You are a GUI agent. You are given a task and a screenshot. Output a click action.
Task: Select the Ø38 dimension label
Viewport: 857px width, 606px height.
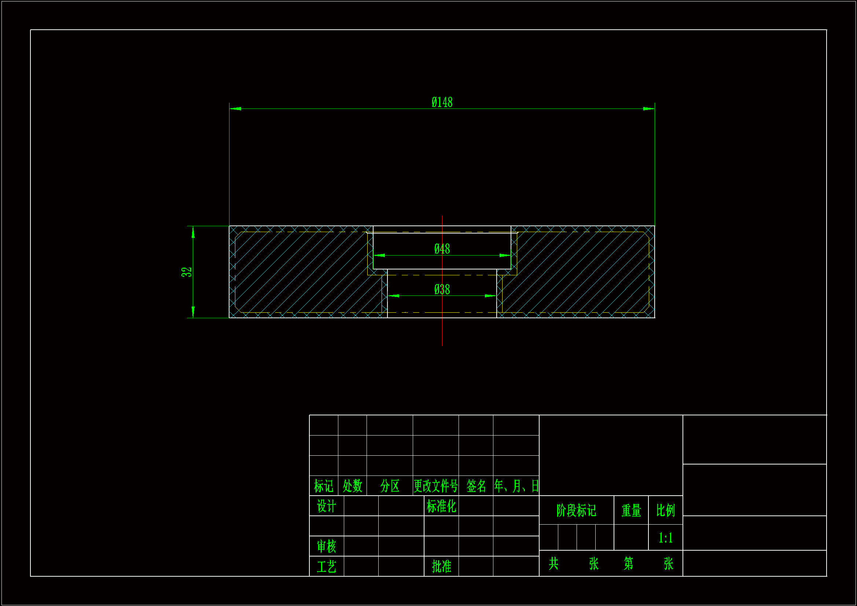[442, 289]
